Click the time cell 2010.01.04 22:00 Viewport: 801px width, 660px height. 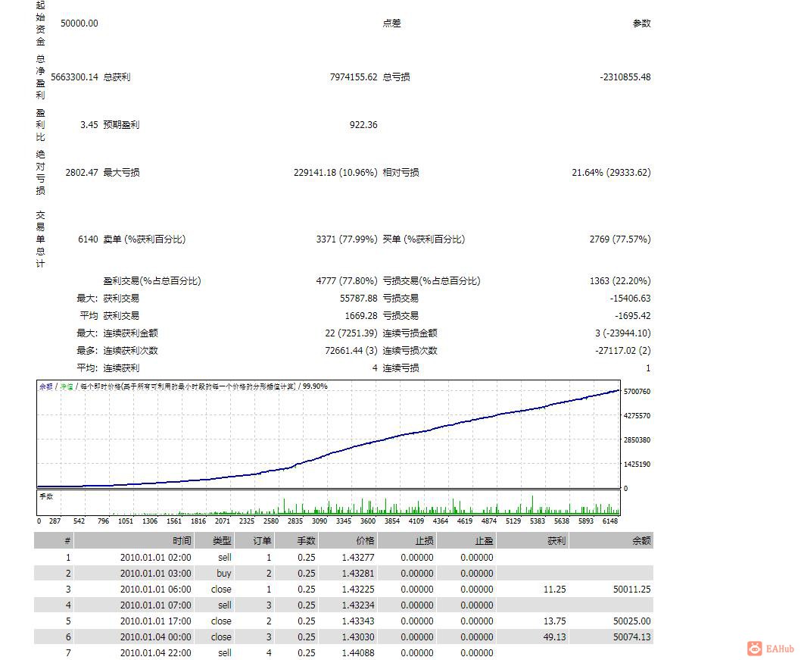pos(156,653)
